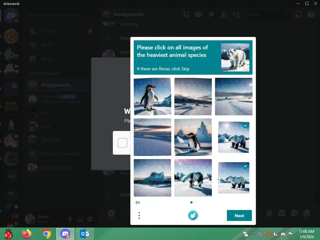Click the hCaptcha hand logo
The width and height of the screenshot is (320, 240).
pos(193,215)
